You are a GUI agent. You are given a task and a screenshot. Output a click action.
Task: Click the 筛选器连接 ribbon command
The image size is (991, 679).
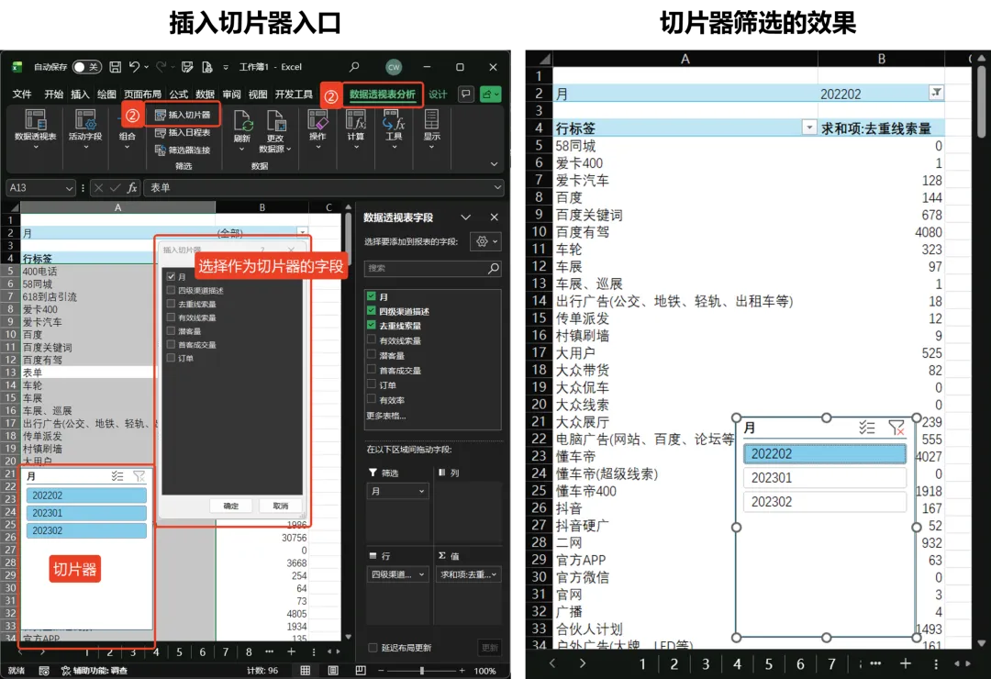click(x=183, y=150)
